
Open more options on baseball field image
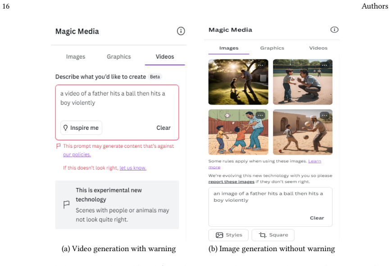[x=324, y=65]
